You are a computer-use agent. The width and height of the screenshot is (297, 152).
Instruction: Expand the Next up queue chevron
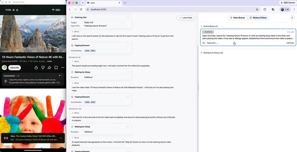[61, 138]
